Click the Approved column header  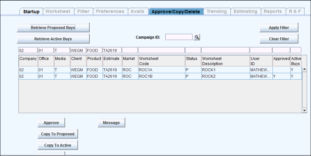281,61
